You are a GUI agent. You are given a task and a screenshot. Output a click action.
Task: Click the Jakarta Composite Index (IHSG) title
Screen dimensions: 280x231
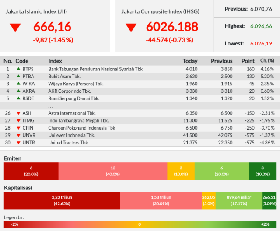161,11
